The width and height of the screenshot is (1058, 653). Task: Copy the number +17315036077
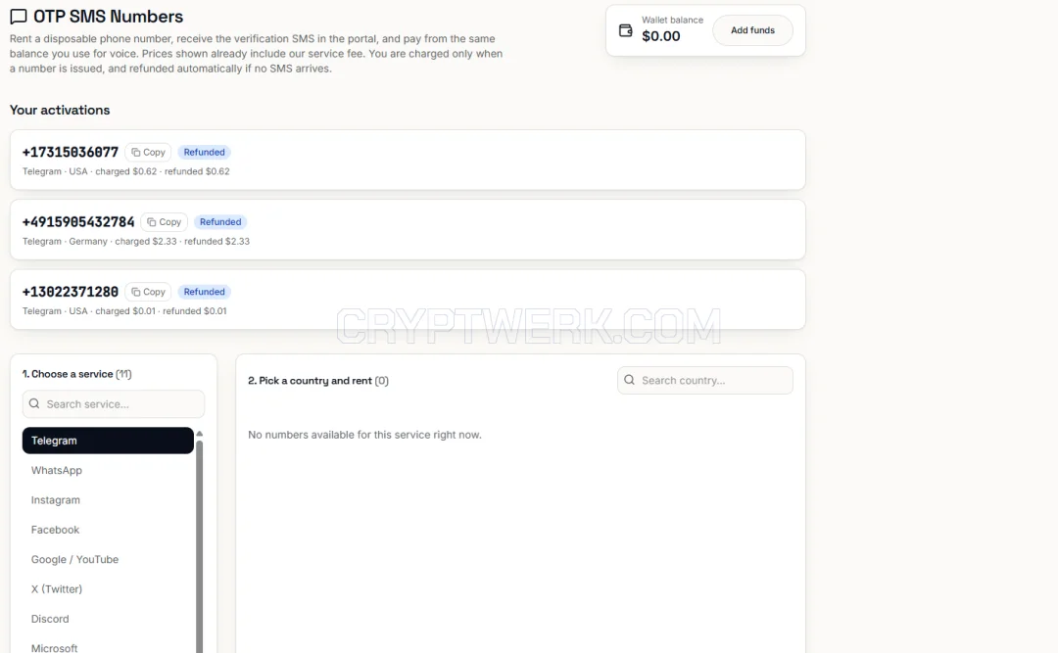148,153
